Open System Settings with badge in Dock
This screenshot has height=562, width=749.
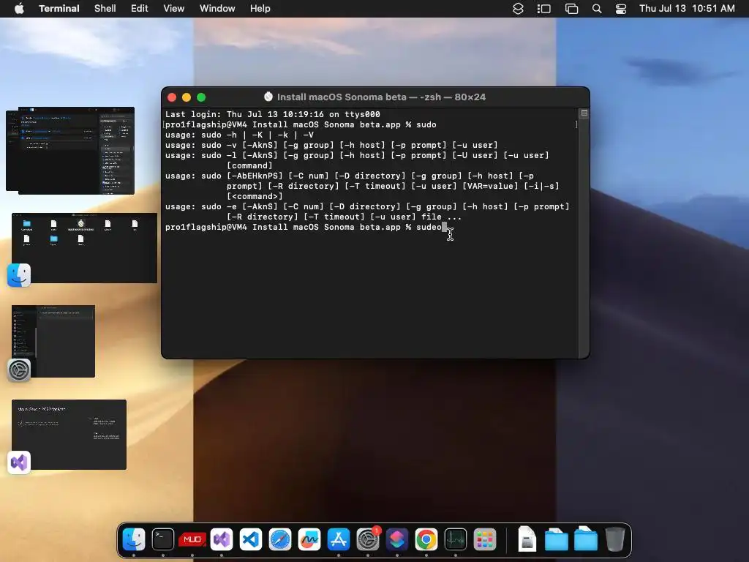click(369, 539)
